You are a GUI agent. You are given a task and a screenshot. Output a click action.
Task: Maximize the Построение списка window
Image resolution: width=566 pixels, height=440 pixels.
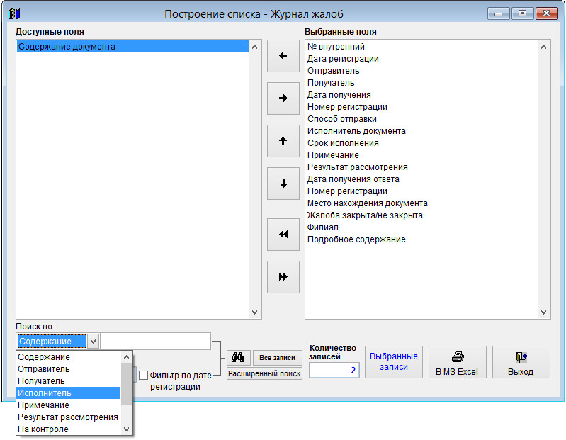tap(522, 13)
